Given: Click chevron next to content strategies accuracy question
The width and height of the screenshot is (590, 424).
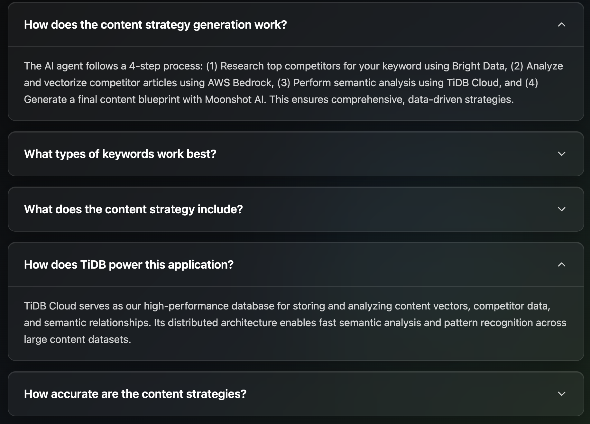Looking at the screenshot, I should (x=561, y=394).
